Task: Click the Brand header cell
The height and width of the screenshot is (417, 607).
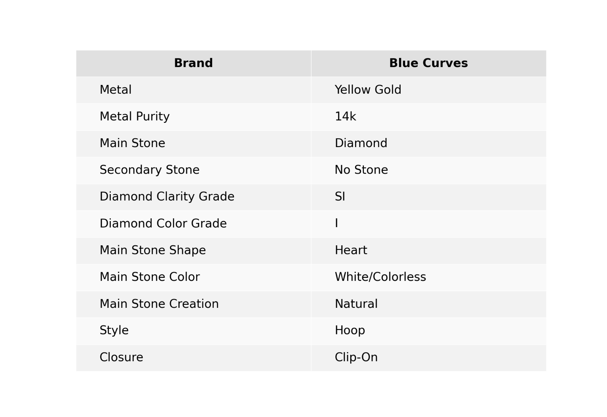Action: click(193, 63)
